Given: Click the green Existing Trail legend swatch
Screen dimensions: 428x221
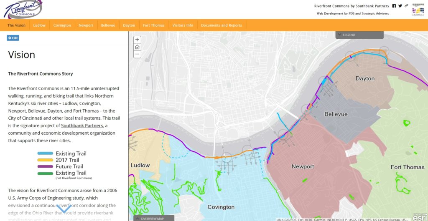Looking at the screenshot, I should (x=45, y=173).
